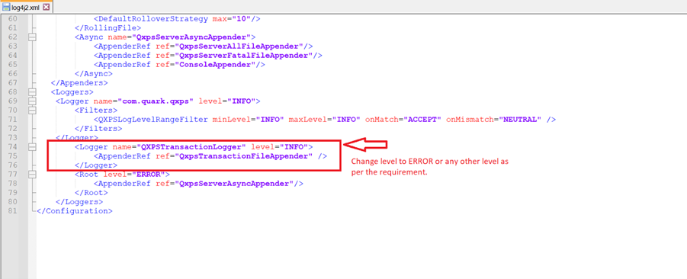687x279 pixels.
Task: Click the opening <Loggers> tag
Action: pos(72,92)
